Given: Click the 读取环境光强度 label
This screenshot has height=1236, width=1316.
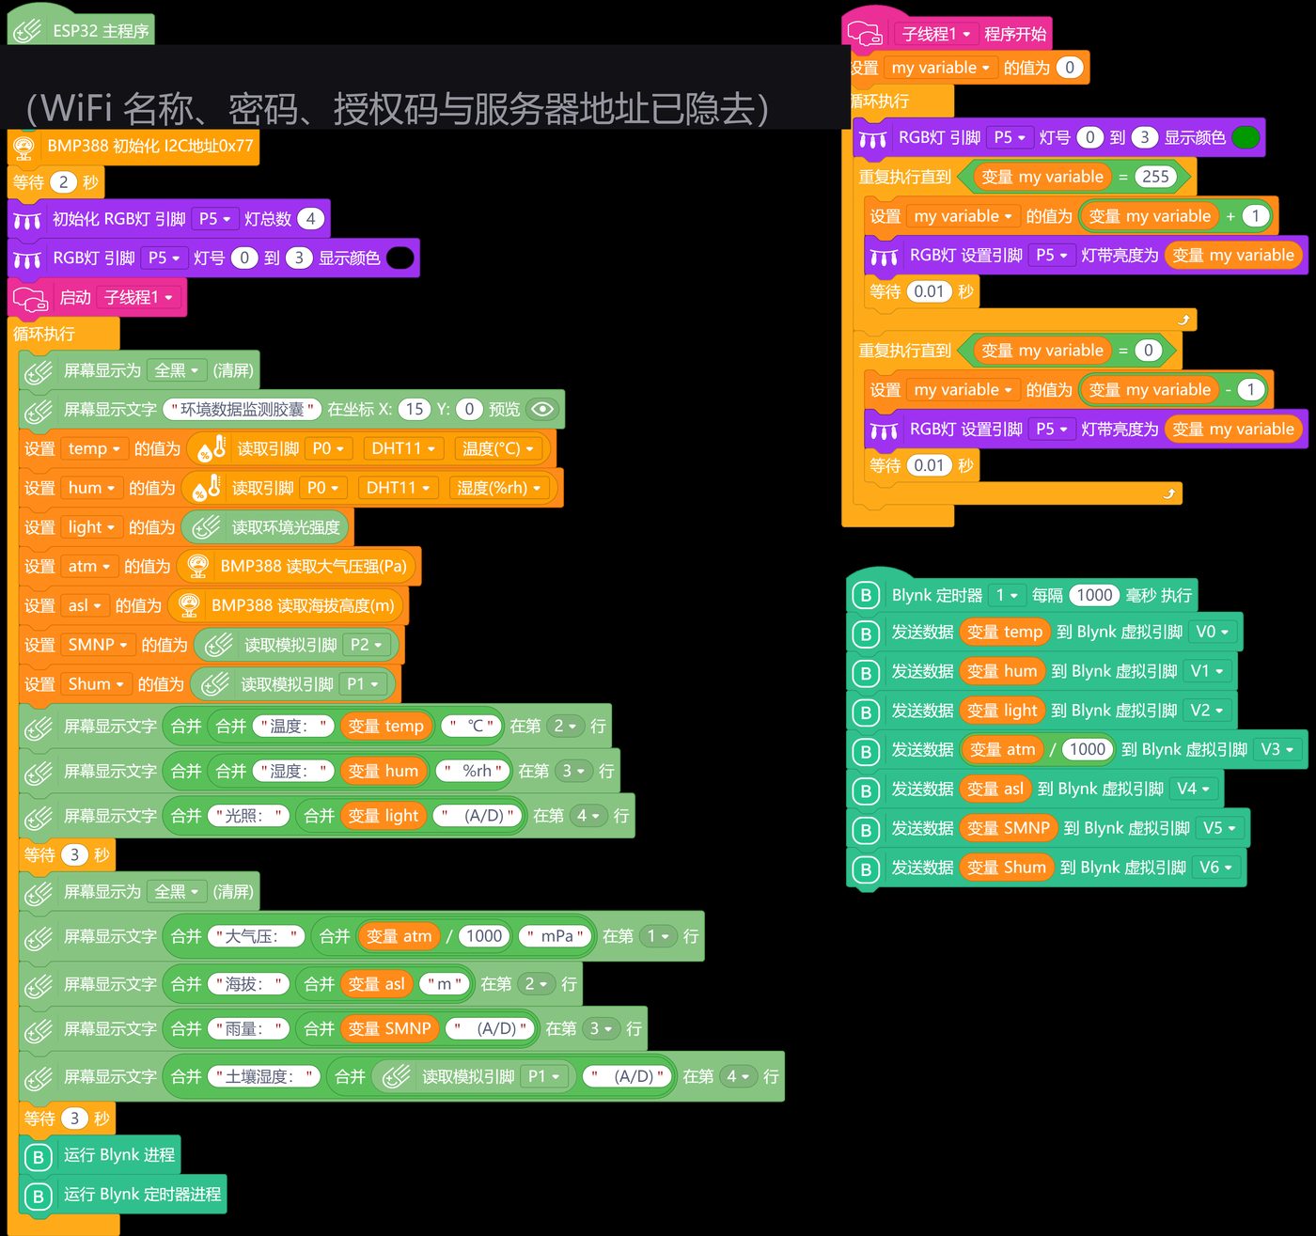Looking at the screenshot, I should [x=286, y=528].
